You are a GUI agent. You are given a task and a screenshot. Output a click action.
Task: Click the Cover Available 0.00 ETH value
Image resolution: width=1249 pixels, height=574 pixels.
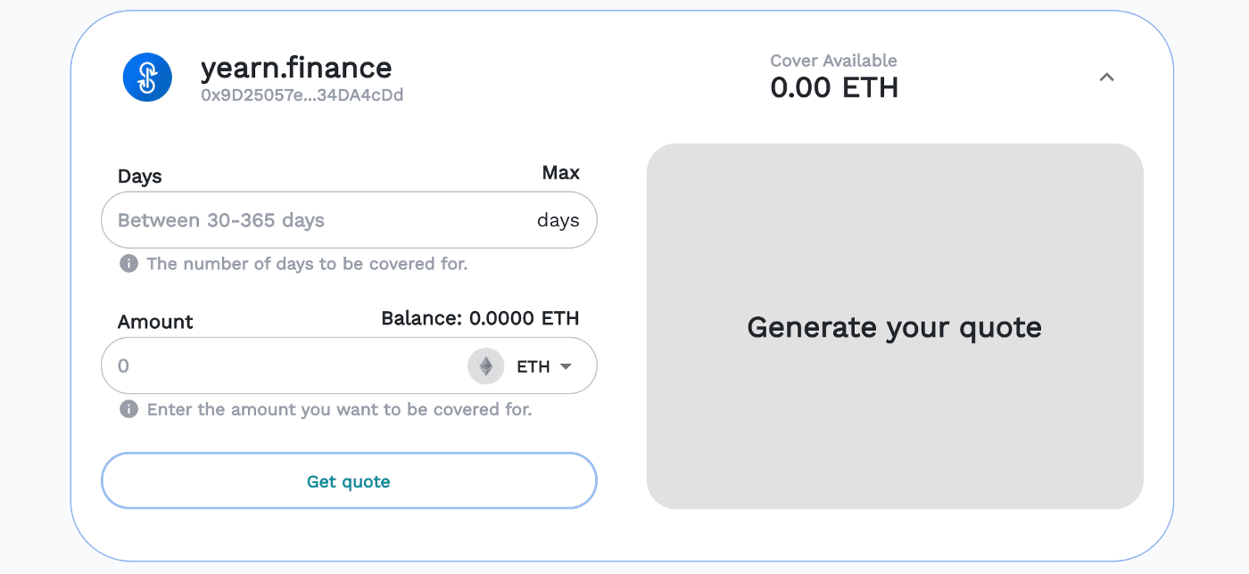pyautogui.click(x=834, y=88)
